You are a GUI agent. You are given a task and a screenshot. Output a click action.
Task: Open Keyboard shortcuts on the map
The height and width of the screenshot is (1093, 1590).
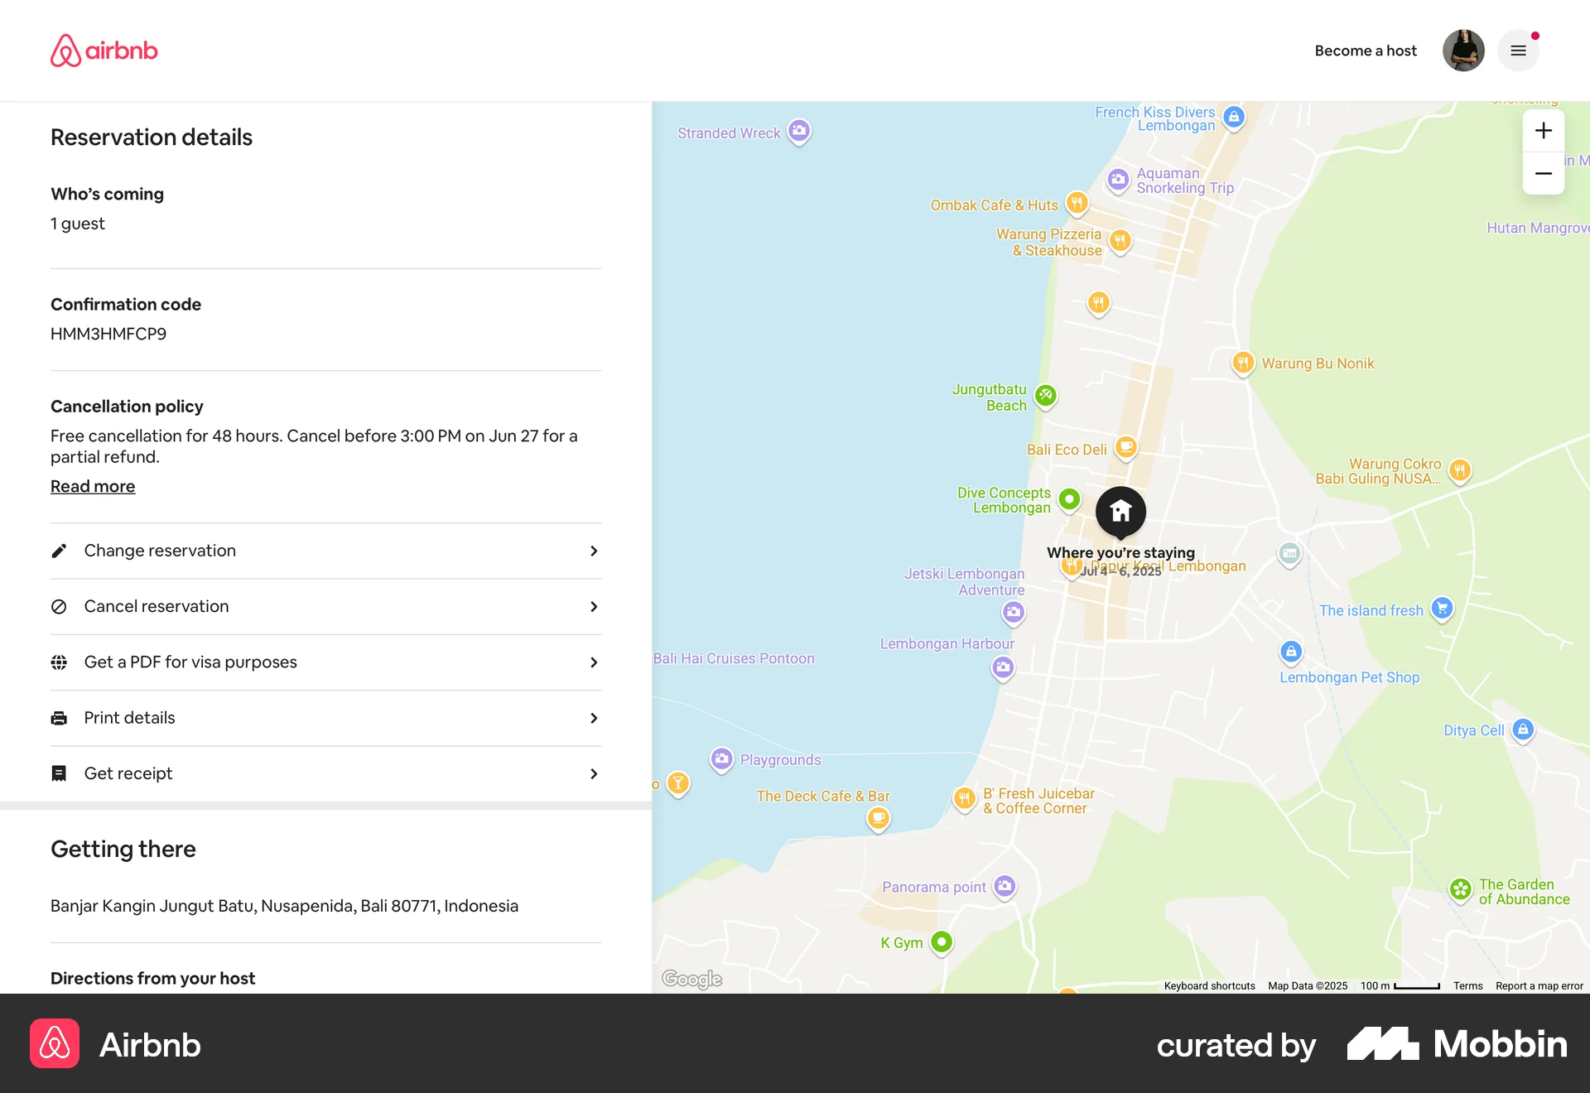1208,985
